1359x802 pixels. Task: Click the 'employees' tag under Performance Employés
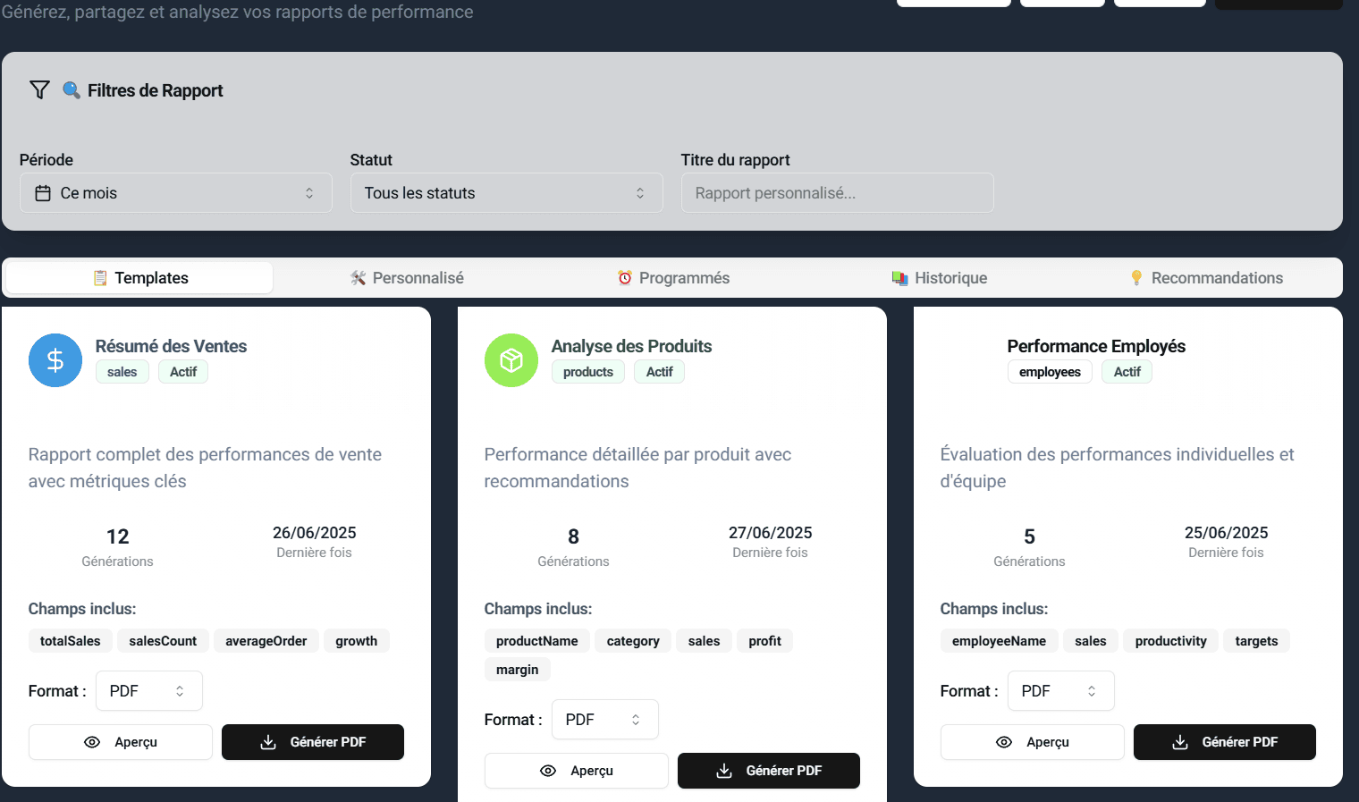coord(1050,372)
